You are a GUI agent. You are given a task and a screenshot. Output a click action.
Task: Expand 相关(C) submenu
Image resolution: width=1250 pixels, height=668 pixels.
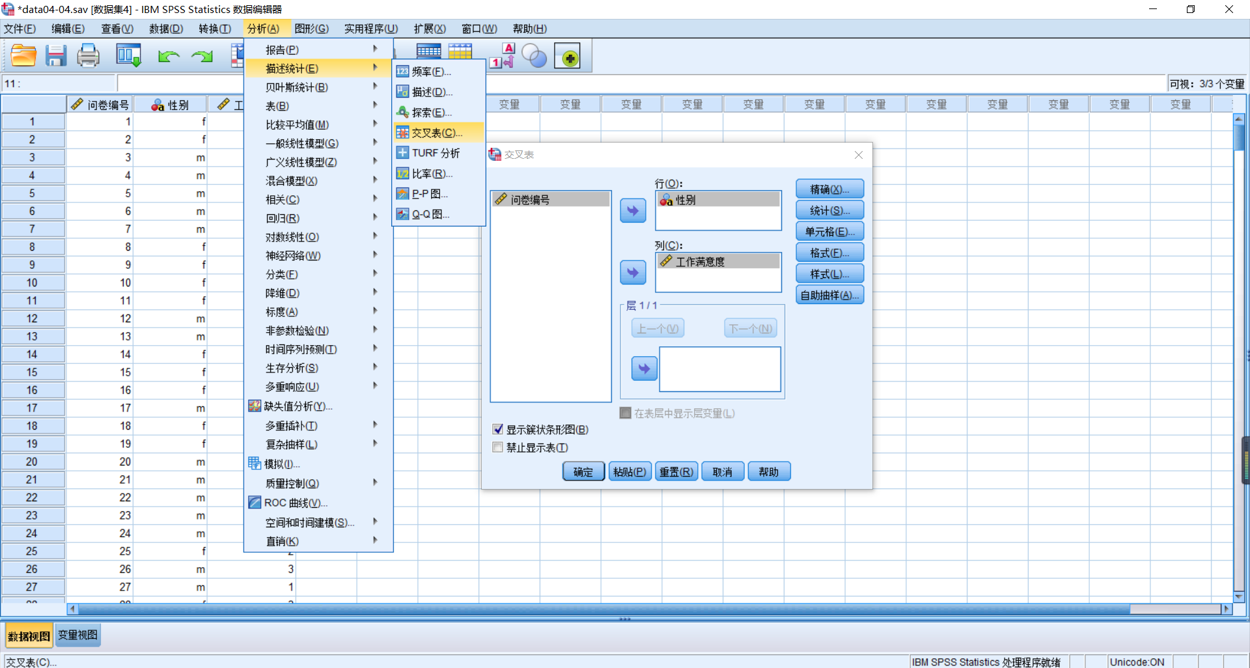[x=318, y=199]
